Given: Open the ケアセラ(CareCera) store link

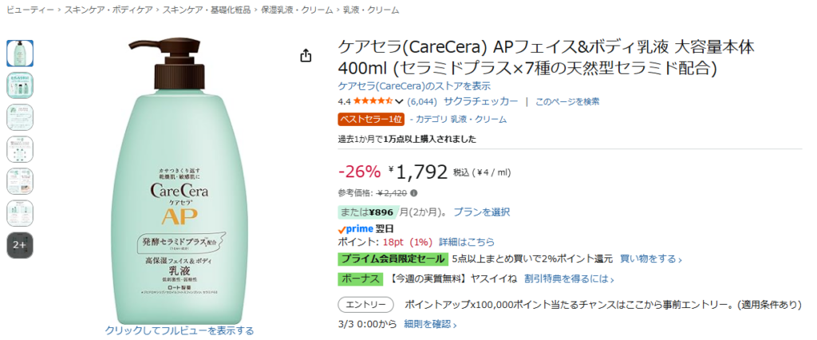Looking at the screenshot, I should pyautogui.click(x=414, y=85).
